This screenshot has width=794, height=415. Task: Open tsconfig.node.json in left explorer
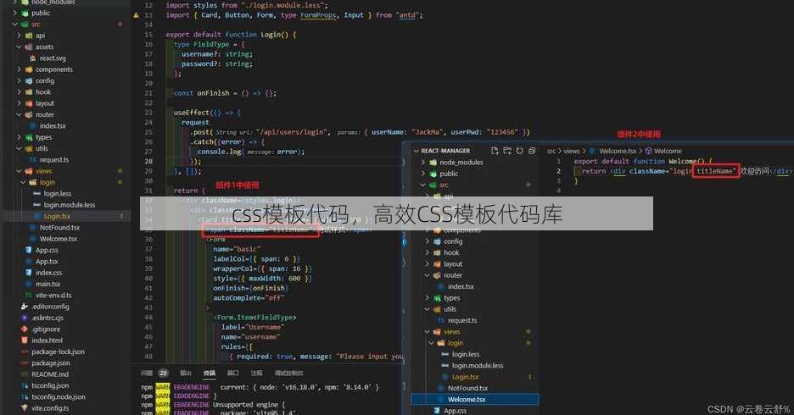[x=59, y=397]
